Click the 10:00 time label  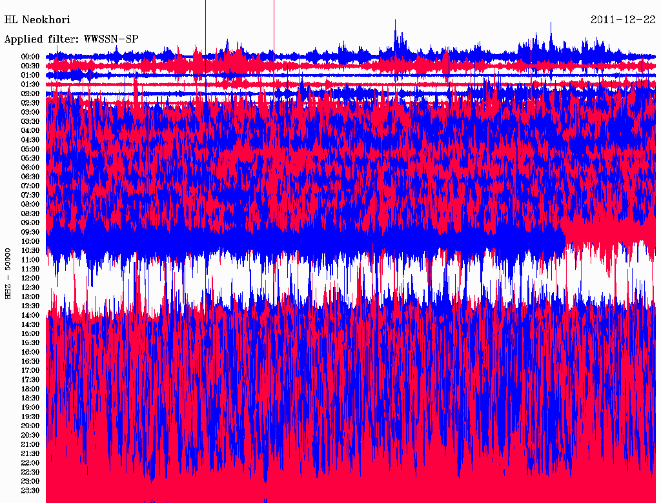tap(30, 241)
